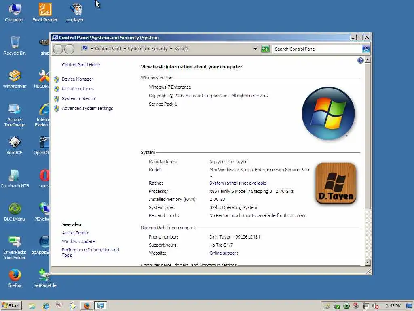Click System and Security breadcrumb
The width and height of the screenshot is (414, 311).
148,49
